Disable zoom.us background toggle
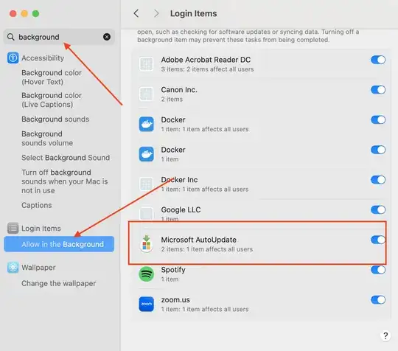 coord(378,299)
